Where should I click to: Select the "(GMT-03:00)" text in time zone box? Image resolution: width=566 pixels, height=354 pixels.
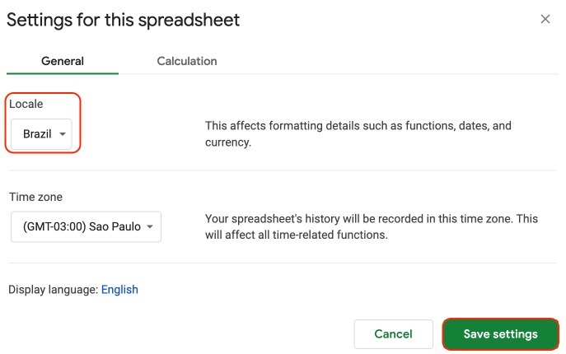pyautogui.click(x=54, y=226)
